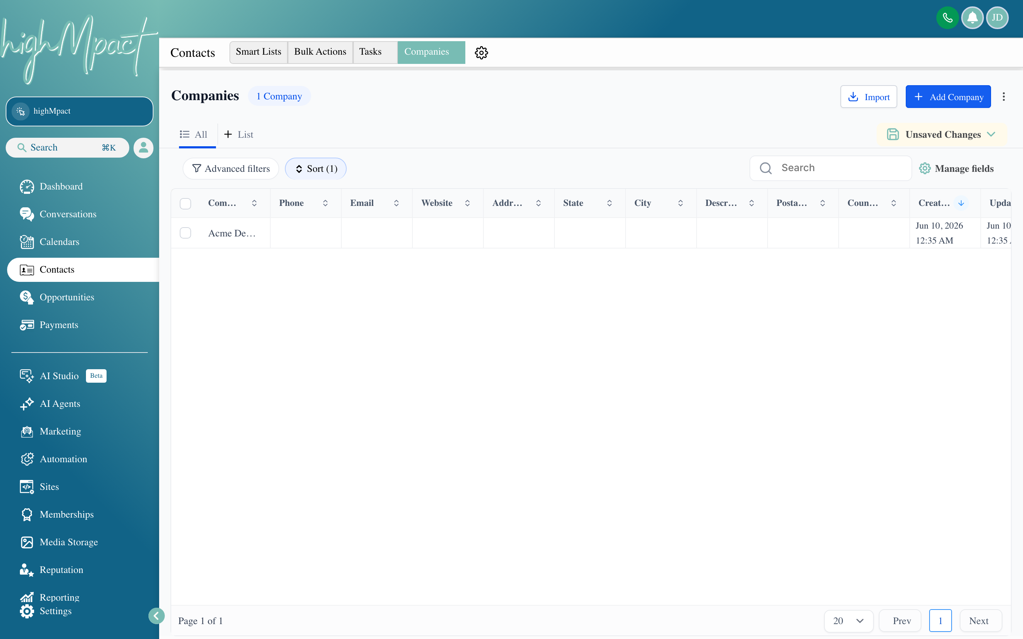The height and width of the screenshot is (639, 1023).
Task: Open Automation in the sidebar
Action: 53,459
